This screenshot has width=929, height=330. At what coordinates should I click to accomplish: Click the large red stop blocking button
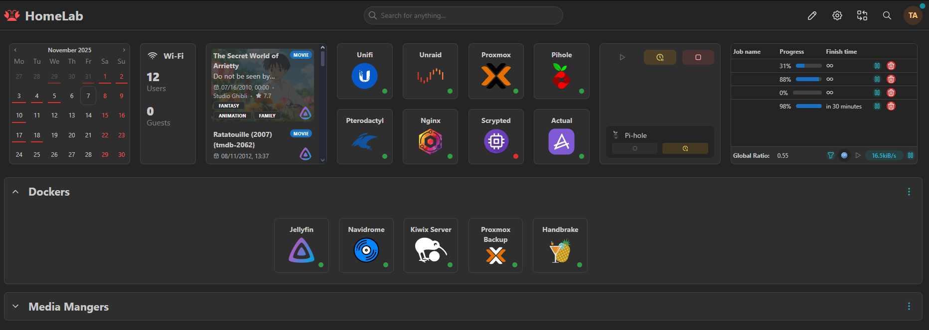tap(698, 57)
